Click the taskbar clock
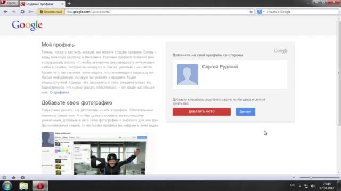341x191 pixels. 327,186
